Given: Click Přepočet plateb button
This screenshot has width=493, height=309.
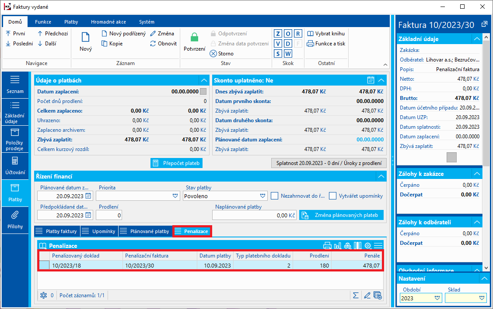Looking at the screenshot, I should [176, 163].
